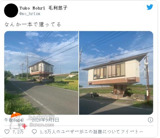Click the tweet info circle icon
Image resolution: width=160 pixels, height=138 pixels.
click(x=150, y=120)
